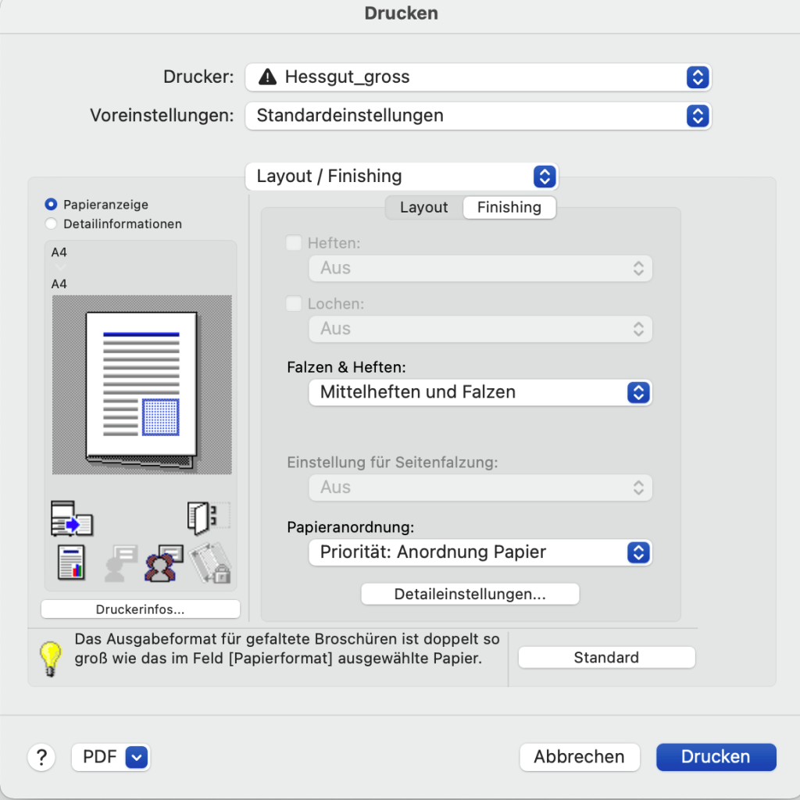Select the Papieranzeige radio button
Image resolution: width=800 pixels, height=800 pixels.
click(52, 205)
